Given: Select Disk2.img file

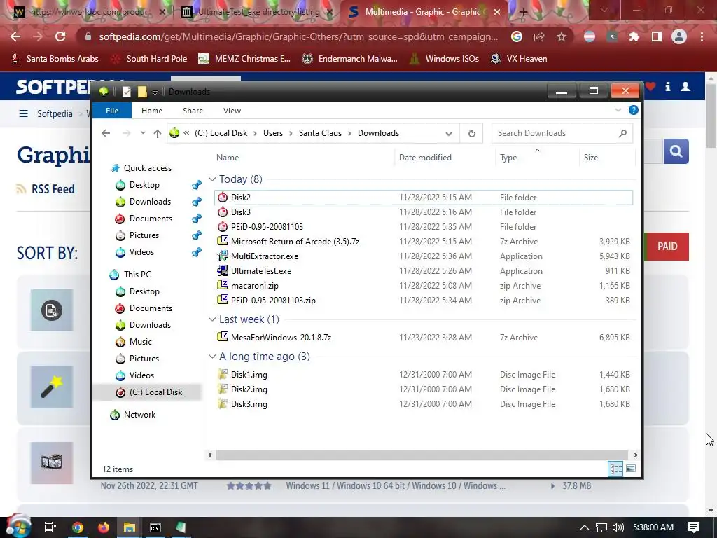Looking at the screenshot, I should 423,389.
